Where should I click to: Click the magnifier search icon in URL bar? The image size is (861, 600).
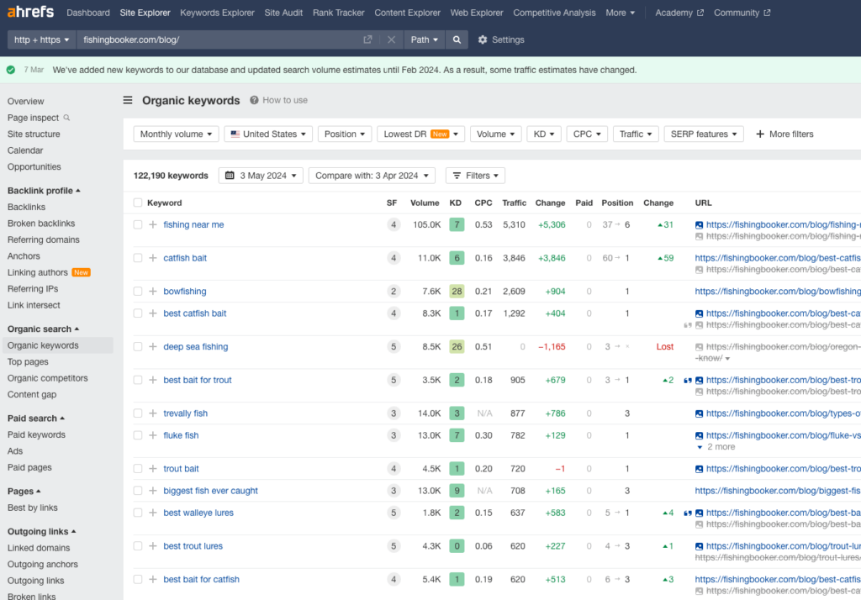tap(456, 39)
